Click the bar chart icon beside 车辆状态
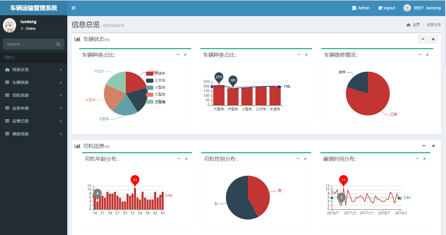 click(78, 39)
